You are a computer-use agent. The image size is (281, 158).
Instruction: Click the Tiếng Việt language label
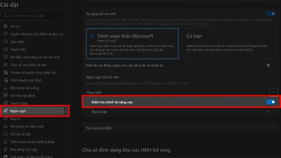pos(94,93)
